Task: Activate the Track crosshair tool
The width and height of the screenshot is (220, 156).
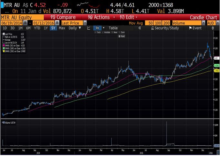Action: point(97,32)
